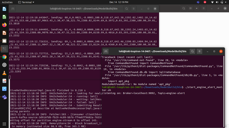Open the System Monitor dock icon
This screenshot has height=128, width=229.
pos(4,89)
